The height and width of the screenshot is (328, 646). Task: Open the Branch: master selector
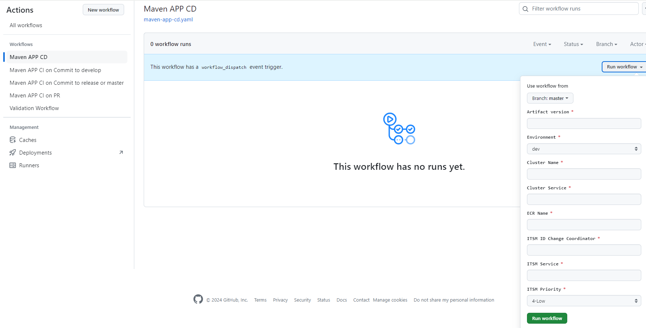[x=550, y=98]
